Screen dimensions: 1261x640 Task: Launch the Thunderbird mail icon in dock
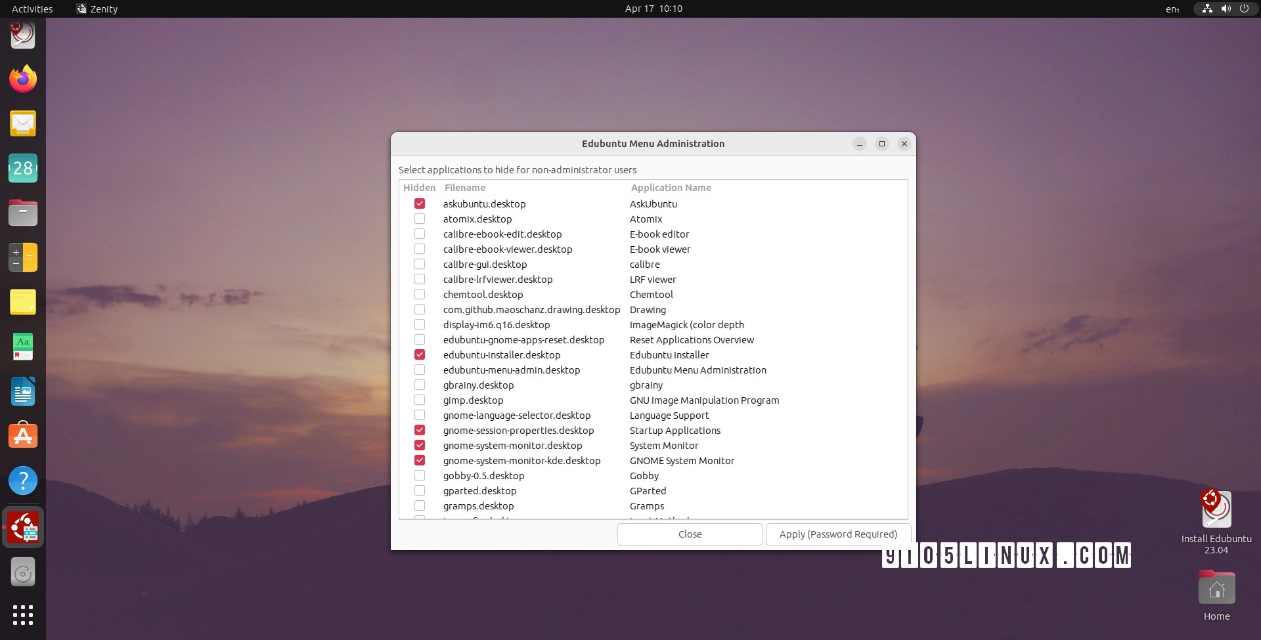pos(23,123)
